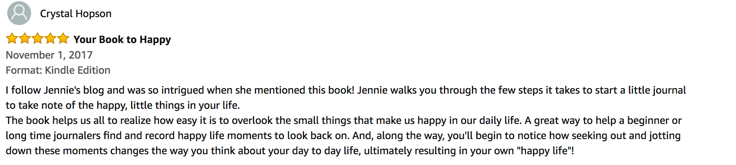Click the line beginning "The book helps us all"

[344, 120]
